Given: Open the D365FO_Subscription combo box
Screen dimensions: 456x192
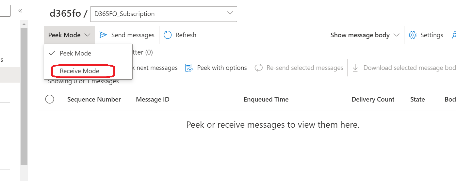Looking at the screenshot, I should click(163, 14).
